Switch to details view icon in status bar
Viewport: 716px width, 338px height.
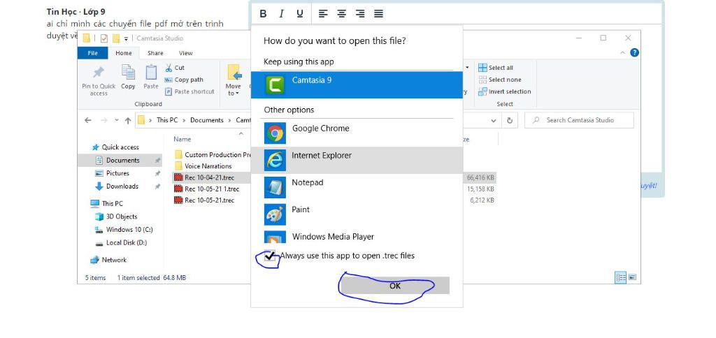click(x=621, y=277)
